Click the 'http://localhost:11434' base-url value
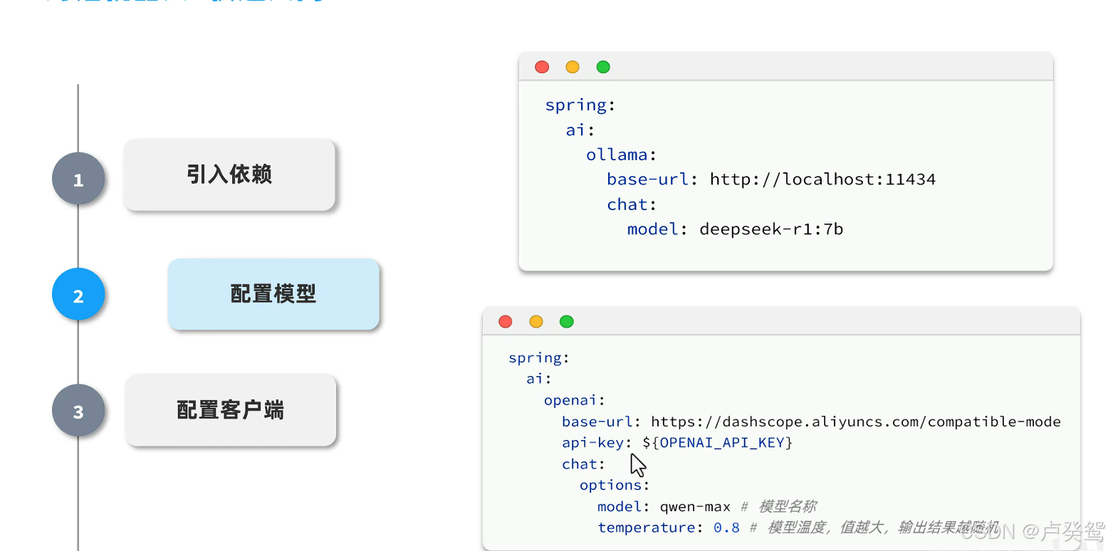This screenshot has width=1108, height=551. pyautogui.click(x=822, y=179)
